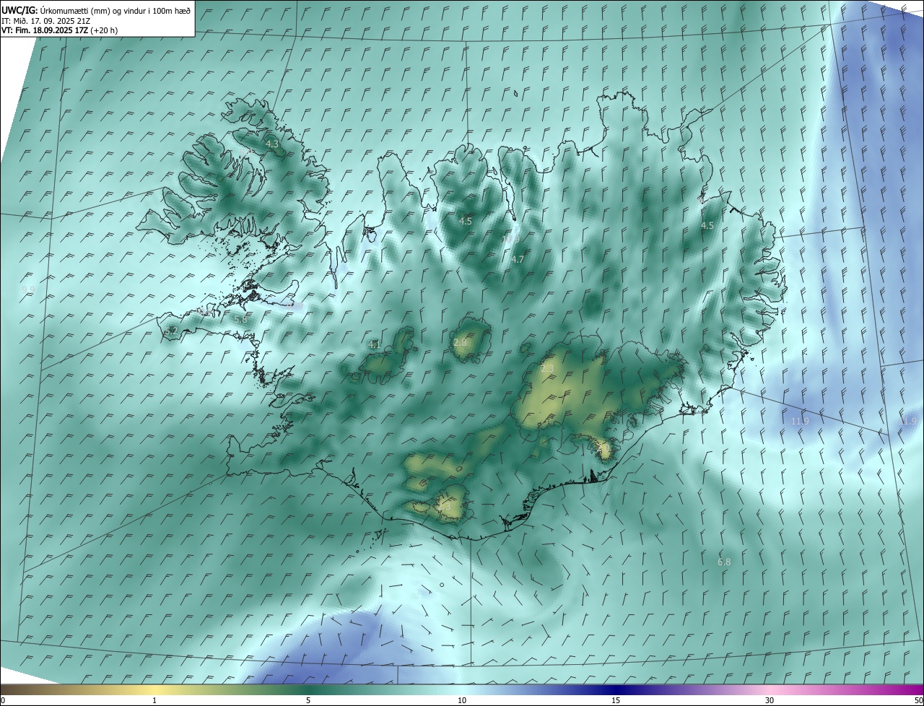The image size is (924, 706).
Task: Click the 4.3 value label on the map
Action: [272, 144]
